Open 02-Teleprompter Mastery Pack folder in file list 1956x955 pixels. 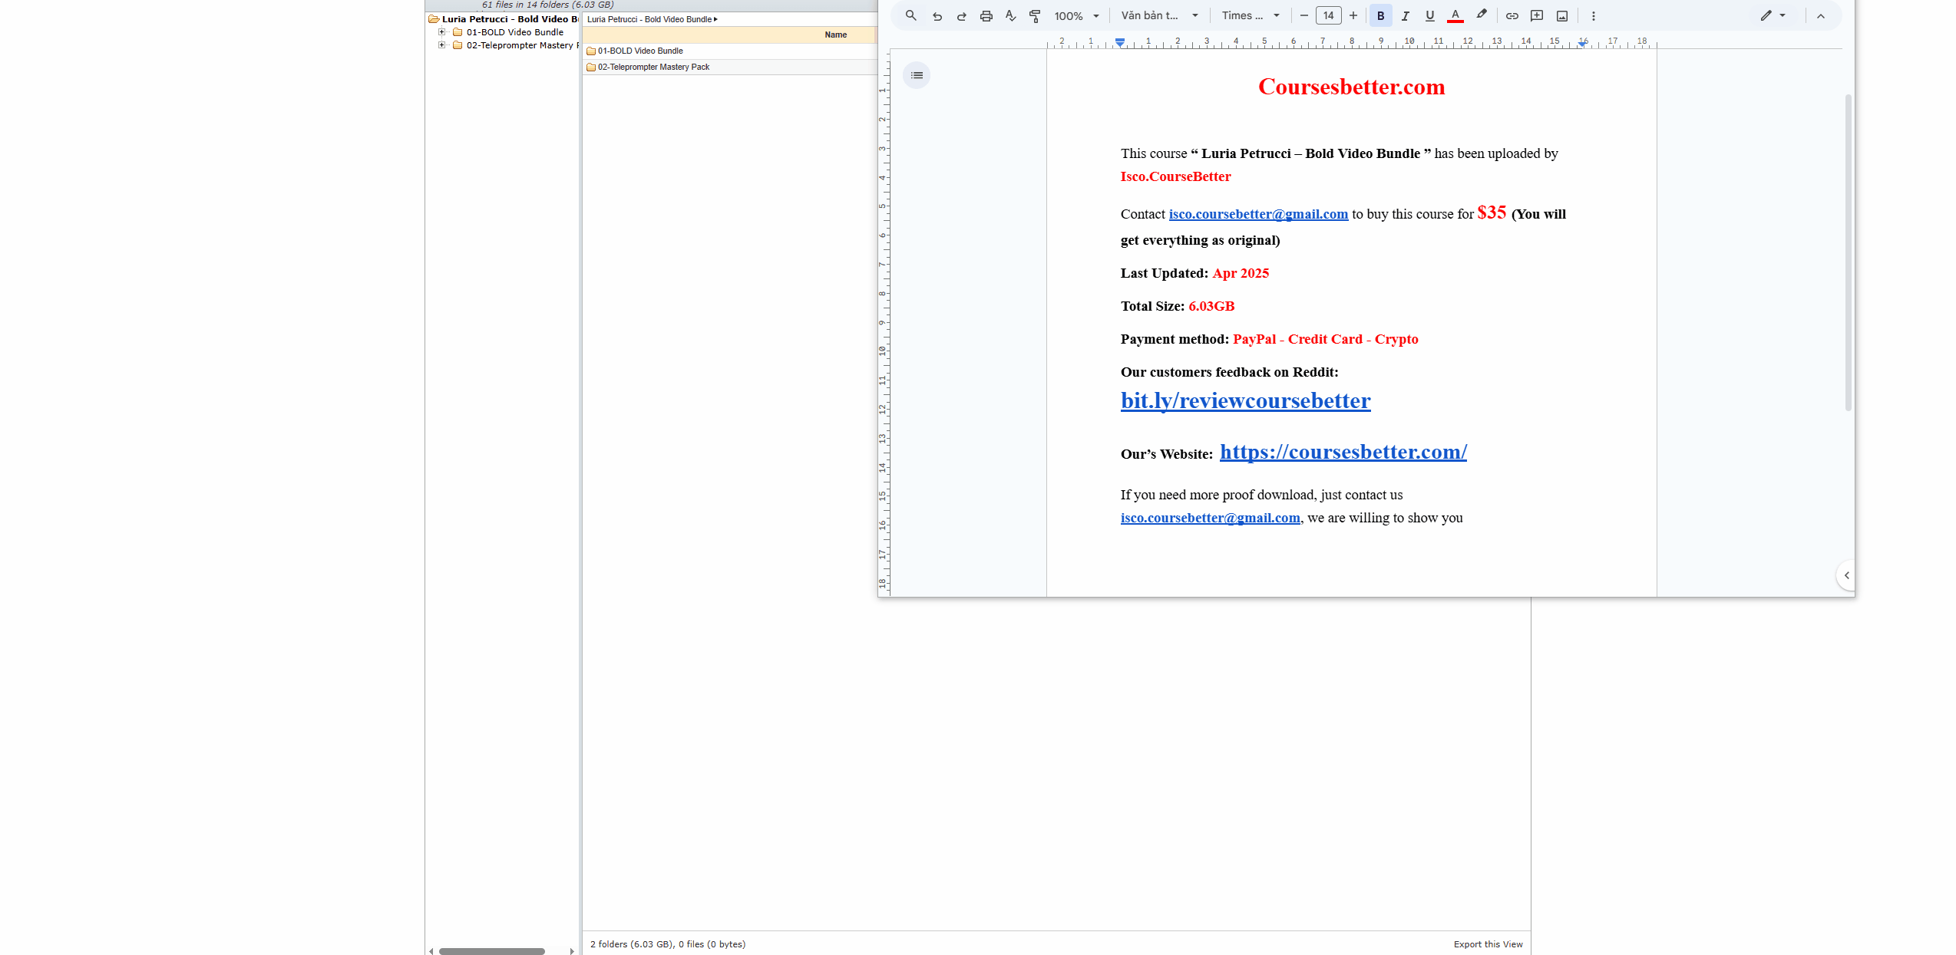coord(653,67)
